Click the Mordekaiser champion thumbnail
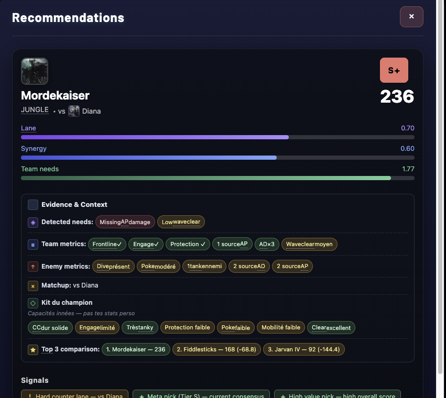 point(34,71)
